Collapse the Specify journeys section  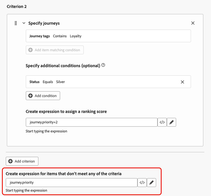[x=24, y=23]
